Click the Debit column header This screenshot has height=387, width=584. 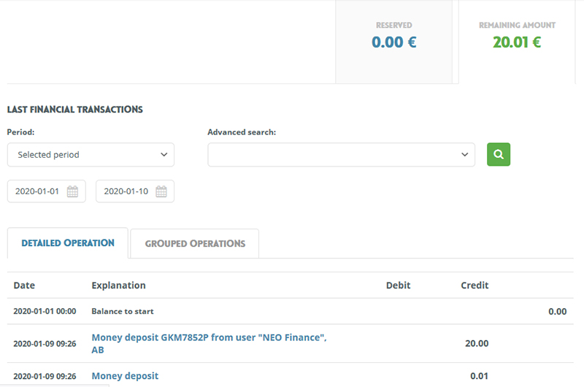398,286
